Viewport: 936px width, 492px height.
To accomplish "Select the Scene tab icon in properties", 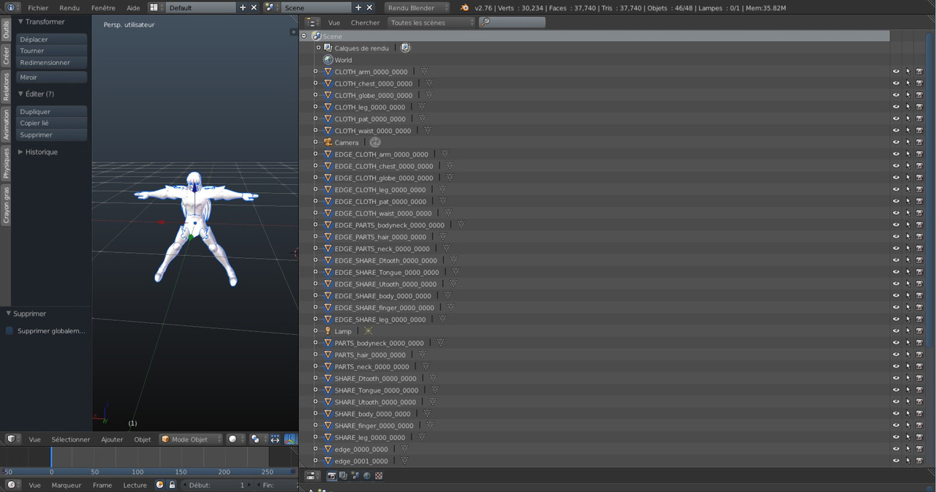I will (x=355, y=476).
